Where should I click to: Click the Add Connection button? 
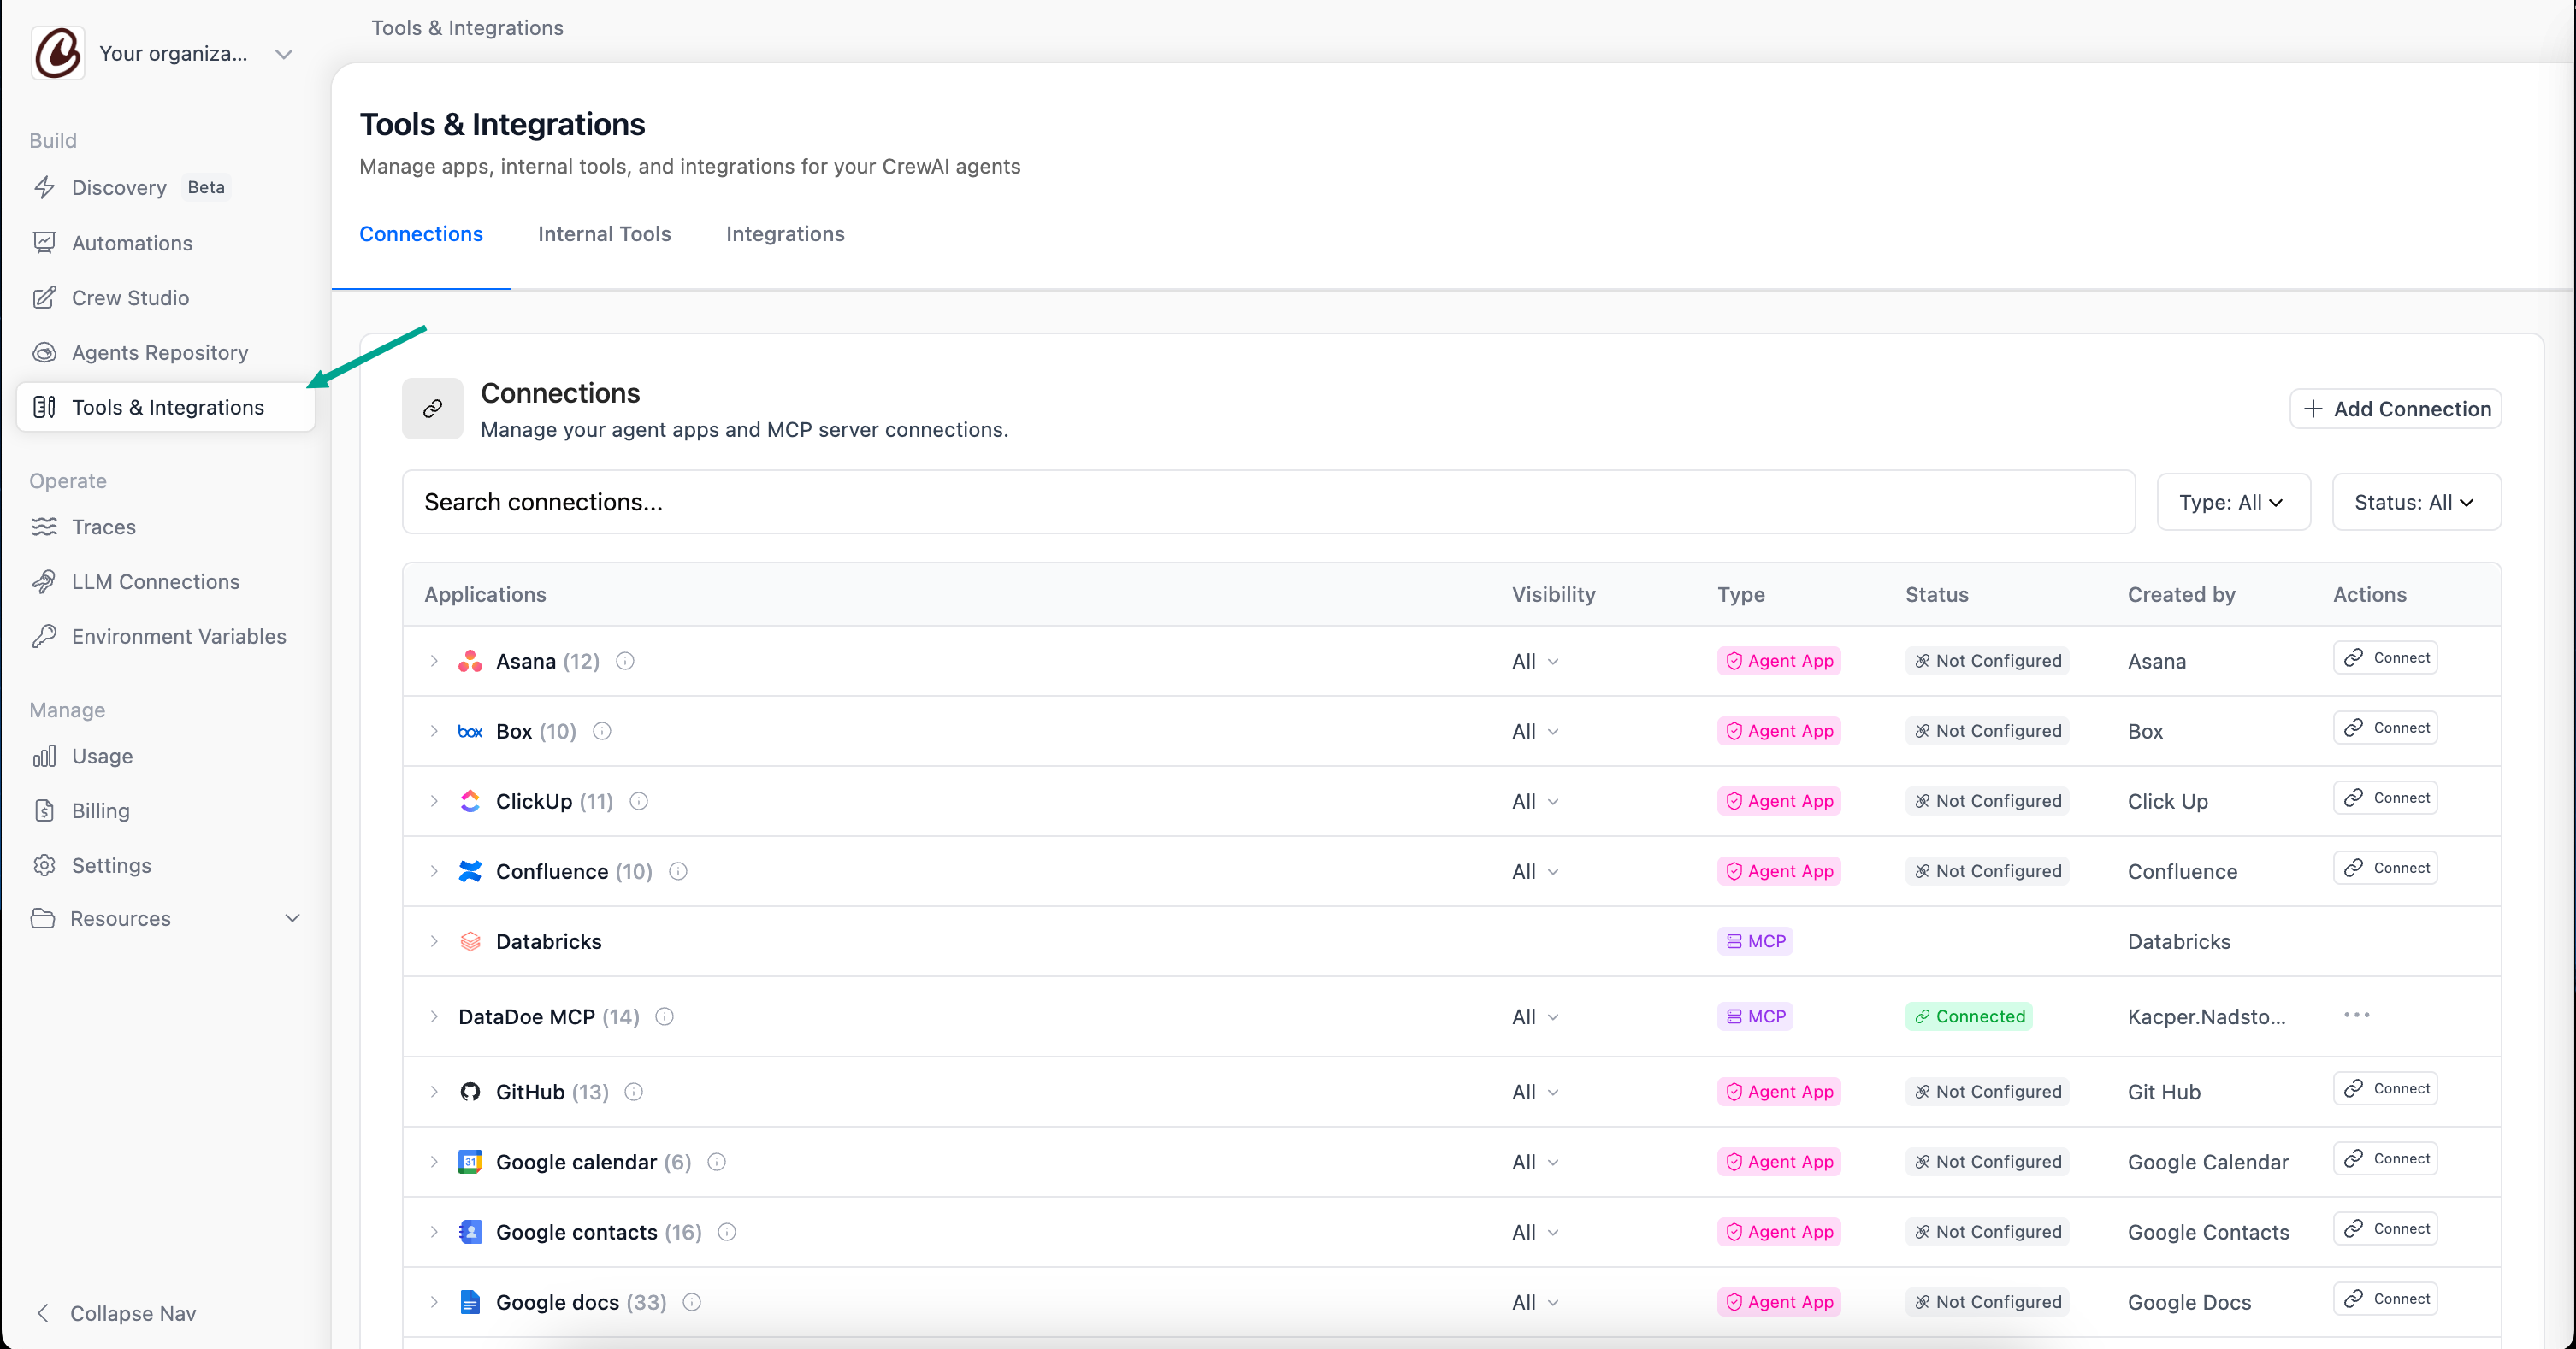click(x=2396, y=409)
